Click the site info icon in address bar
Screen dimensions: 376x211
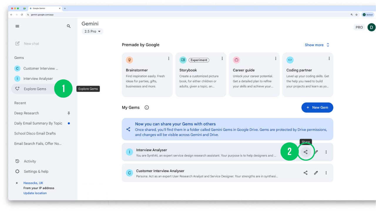(28, 15)
